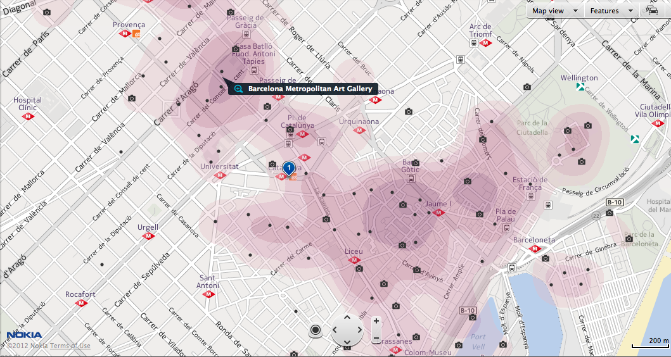
Task: Click the camera icon below Liceu metro
Action: [359, 268]
